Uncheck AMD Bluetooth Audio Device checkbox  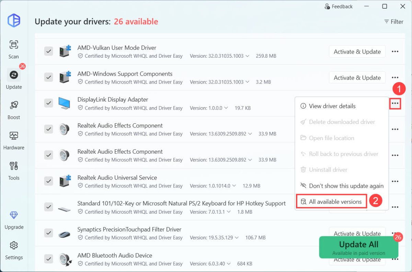(x=49, y=259)
